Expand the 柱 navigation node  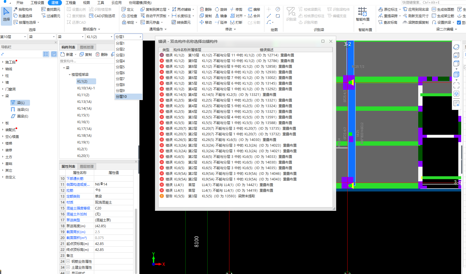3,76
